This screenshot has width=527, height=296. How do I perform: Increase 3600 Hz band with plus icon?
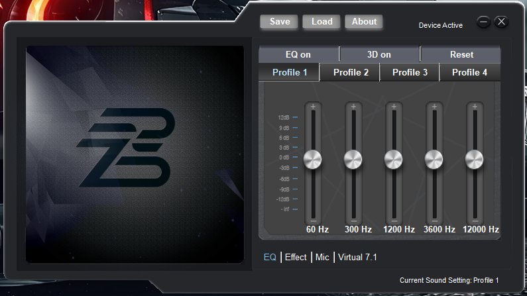pyautogui.click(x=435, y=107)
